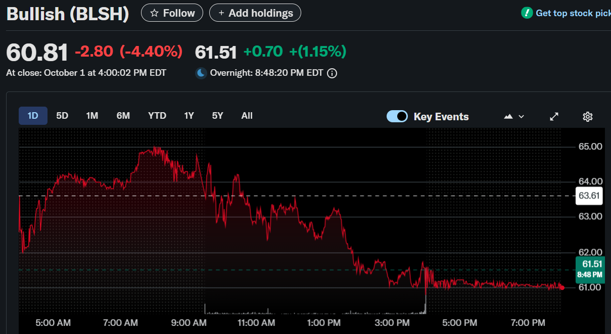Click the plus icon in Add holdings
Image resolution: width=611 pixels, height=334 pixels.
(221, 13)
